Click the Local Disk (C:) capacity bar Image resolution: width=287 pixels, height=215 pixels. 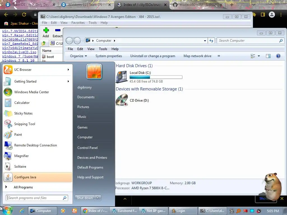coord(156,77)
